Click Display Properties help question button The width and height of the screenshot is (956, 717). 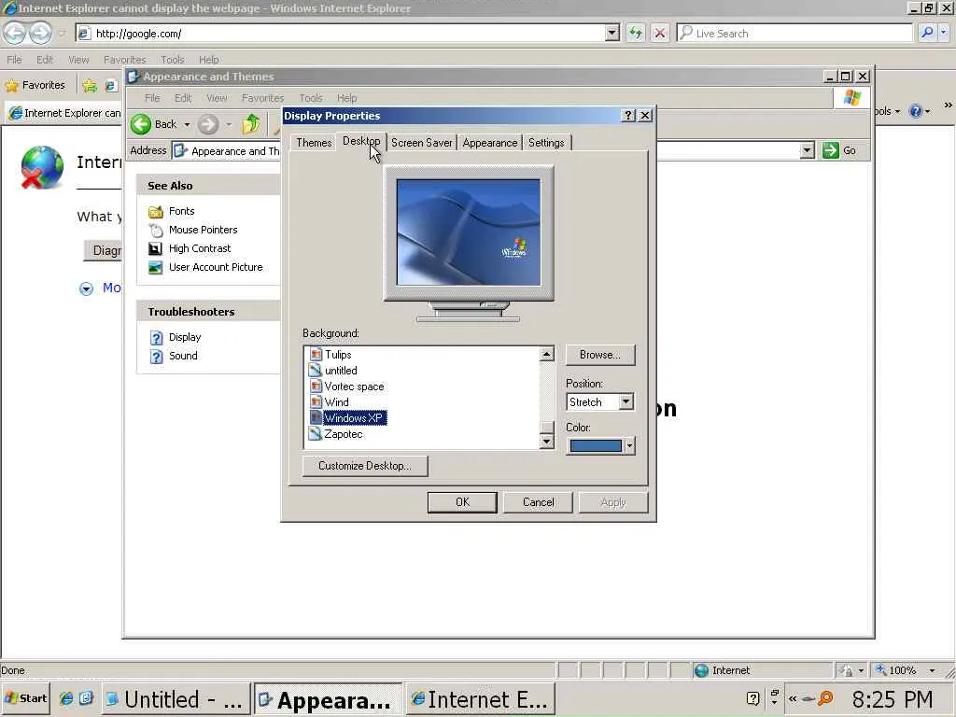(628, 115)
